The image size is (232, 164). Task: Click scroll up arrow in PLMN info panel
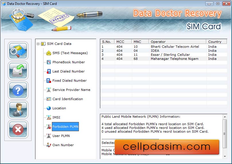point(225,117)
